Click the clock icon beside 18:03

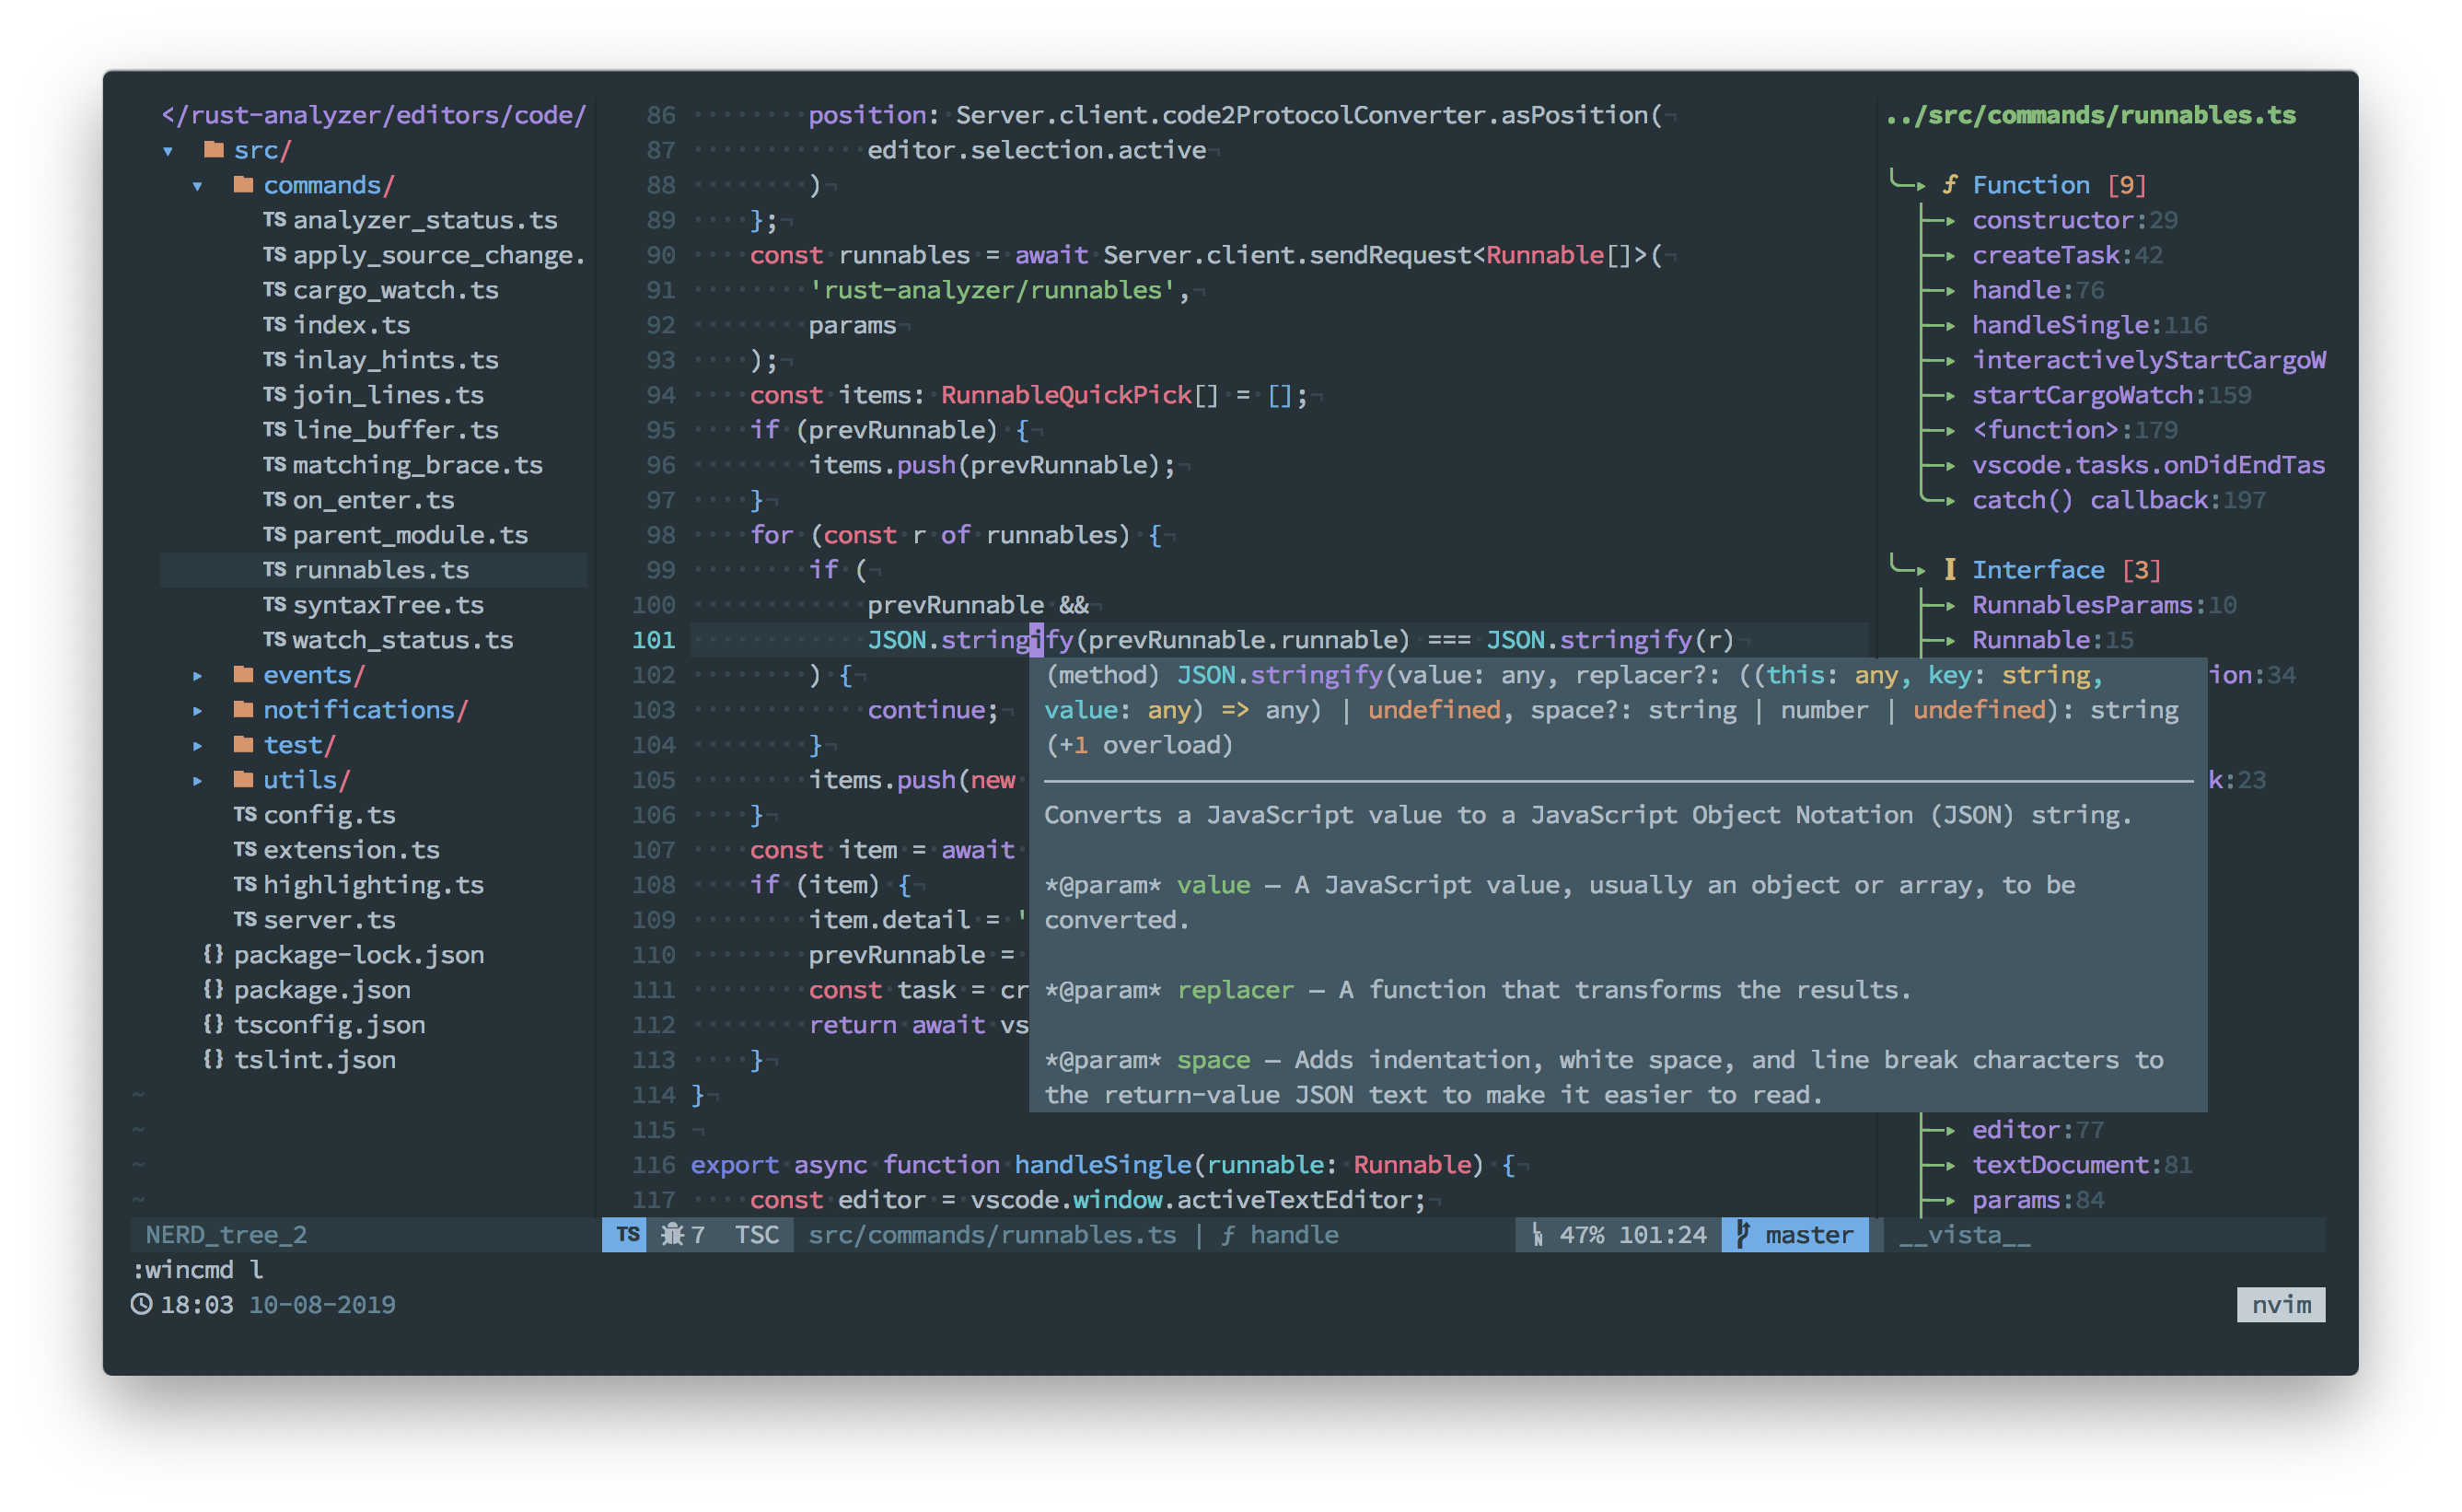(x=142, y=1304)
